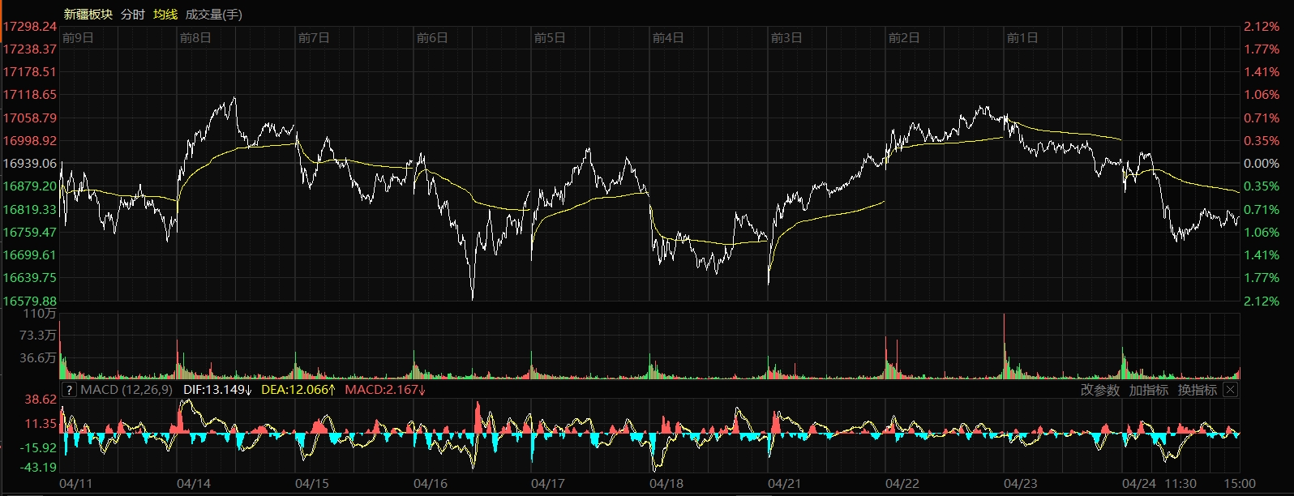Click the 新疆板块 sector title
This screenshot has height=496, width=1294.
pos(88,15)
